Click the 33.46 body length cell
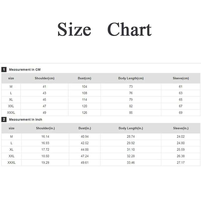The image size is (201, 201). 131,163
